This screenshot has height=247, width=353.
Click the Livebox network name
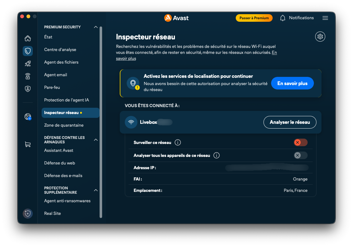148,122
